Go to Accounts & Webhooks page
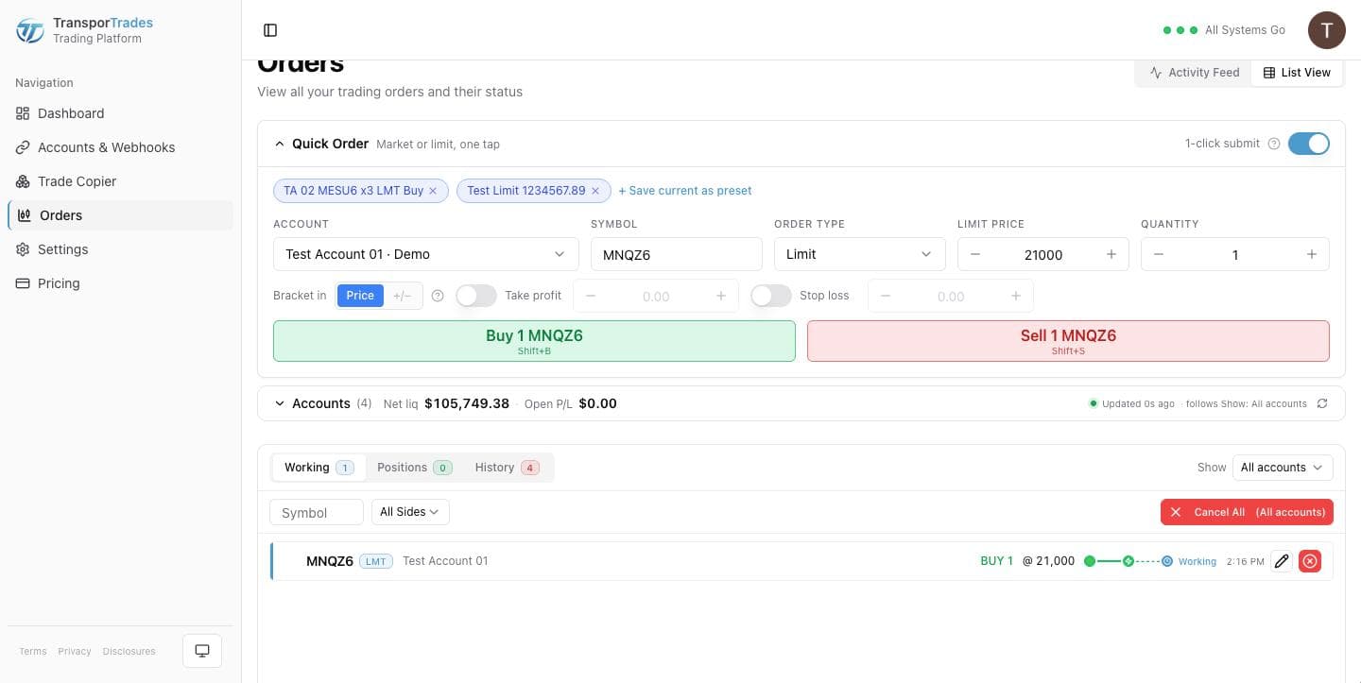This screenshot has width=1361, height=683. [120, 147]
